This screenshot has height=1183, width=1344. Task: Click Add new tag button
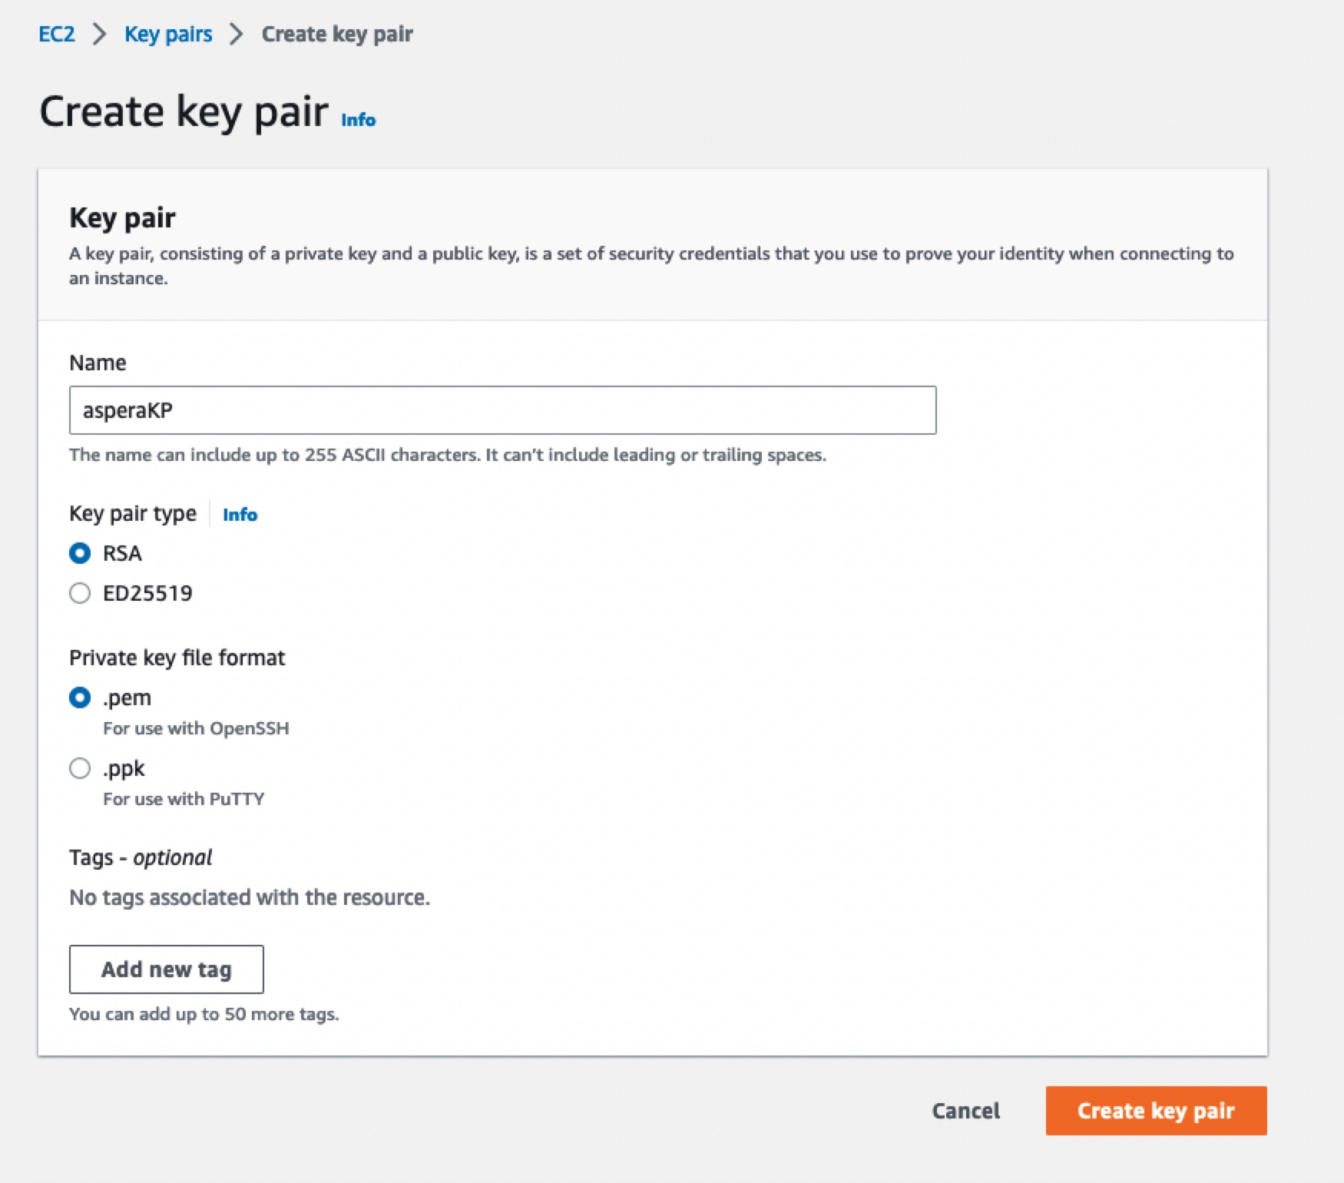(167, 969)
